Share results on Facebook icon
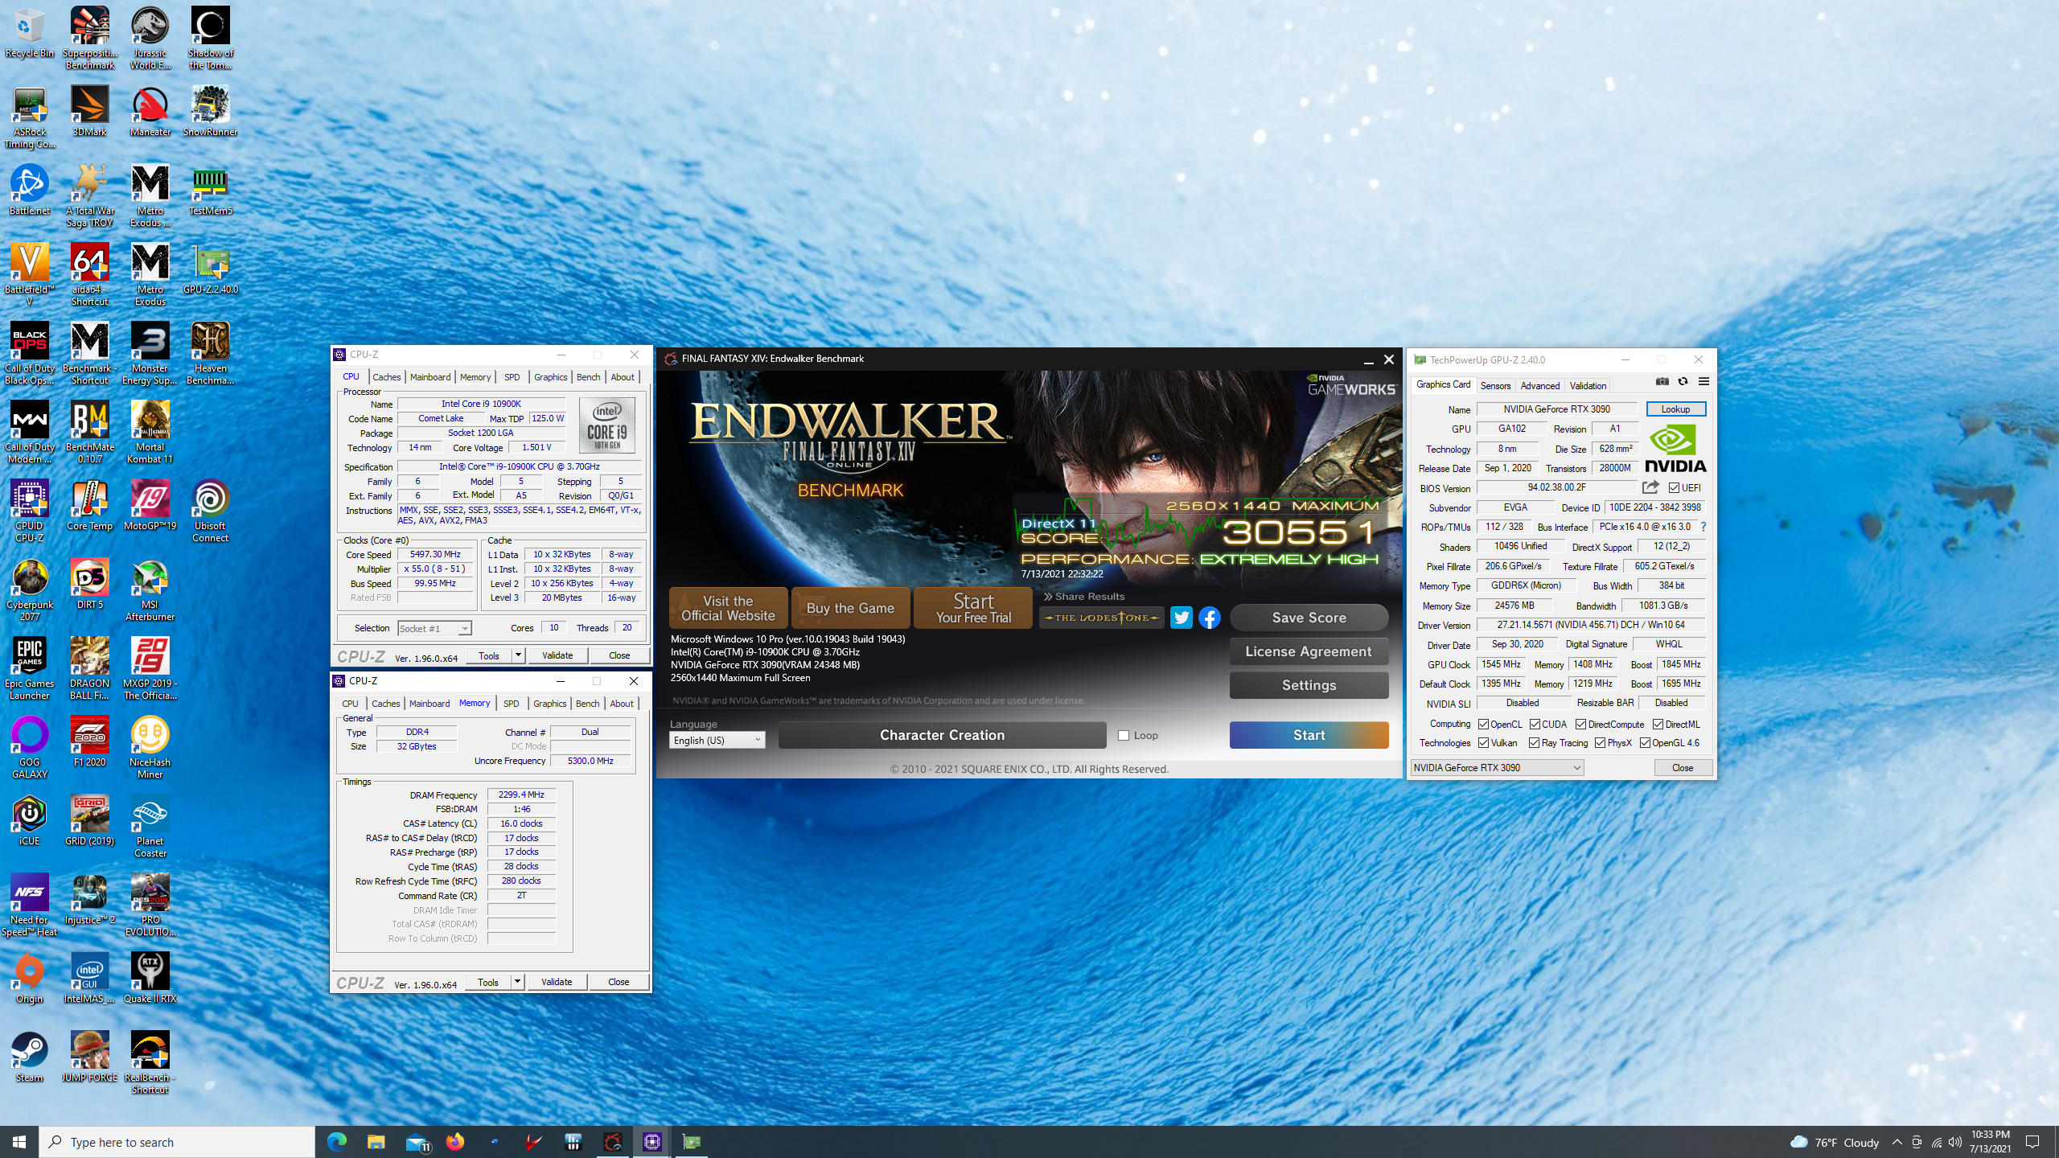Screen dimensions: 2059x1158 pyautogui.click(x=1210, y=618)
